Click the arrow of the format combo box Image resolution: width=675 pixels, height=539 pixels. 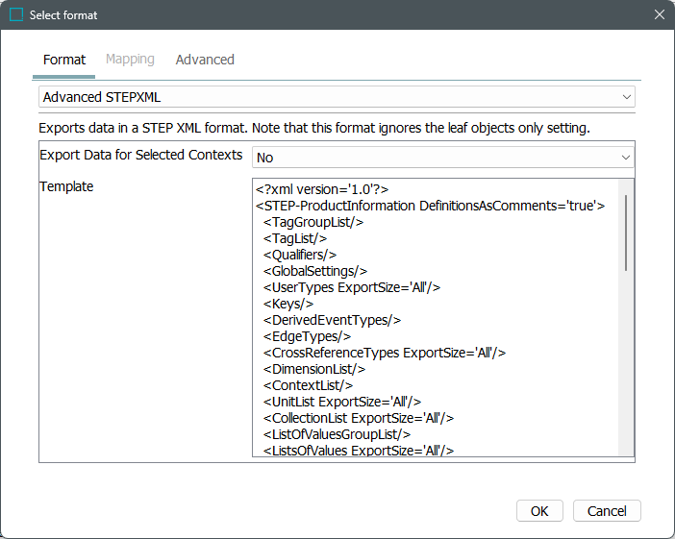[627, 97]
